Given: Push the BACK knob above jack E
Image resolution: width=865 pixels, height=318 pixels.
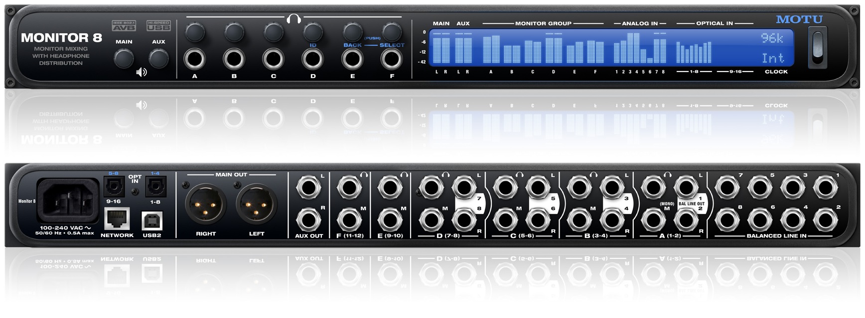Looking at the screenshot, I should (x=352, y=31).
